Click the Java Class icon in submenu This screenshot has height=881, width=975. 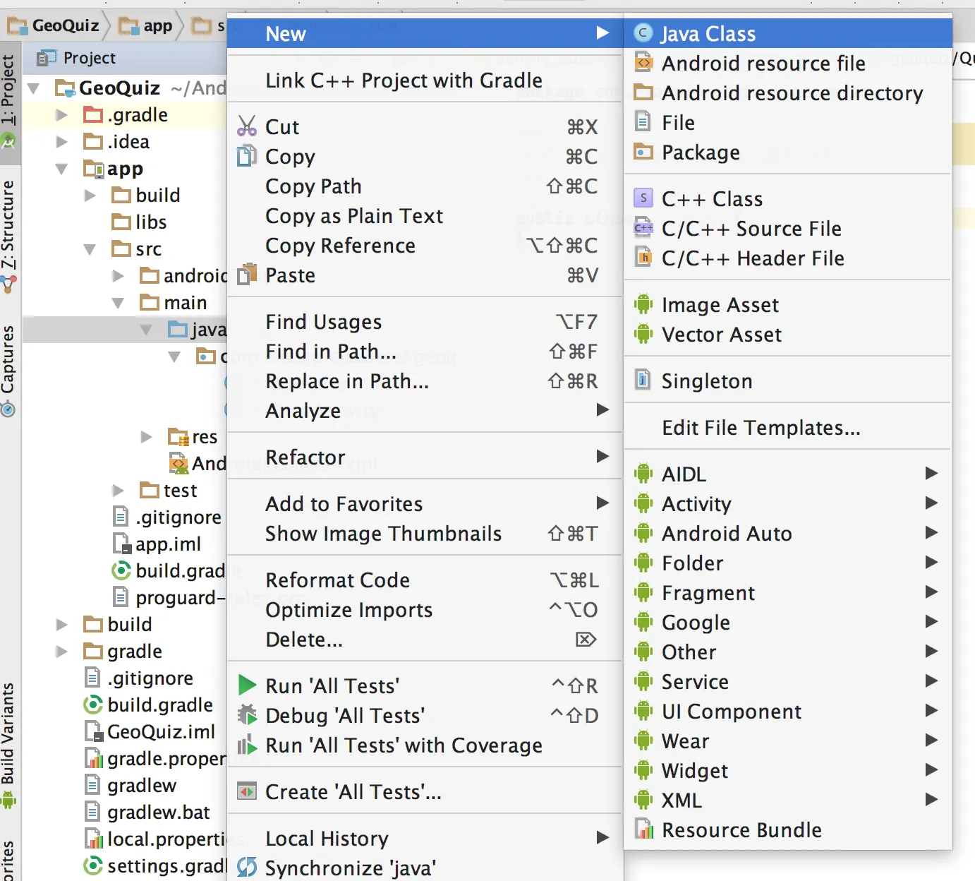pos(643,33)
